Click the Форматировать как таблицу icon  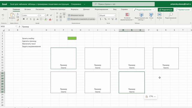[x=141, y=15]
